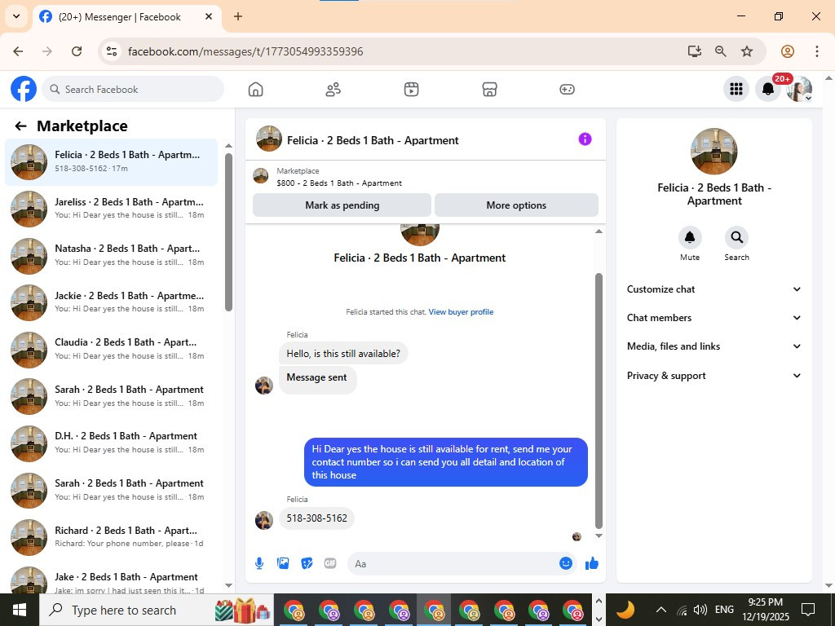This screenshot has width=835, height=626.
Task: Open D.H. conversation in list
Action: (111, 443)
